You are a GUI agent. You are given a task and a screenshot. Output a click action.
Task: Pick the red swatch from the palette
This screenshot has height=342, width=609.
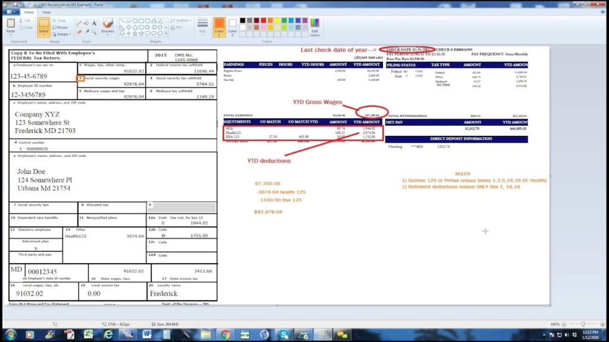pos(263,20)
